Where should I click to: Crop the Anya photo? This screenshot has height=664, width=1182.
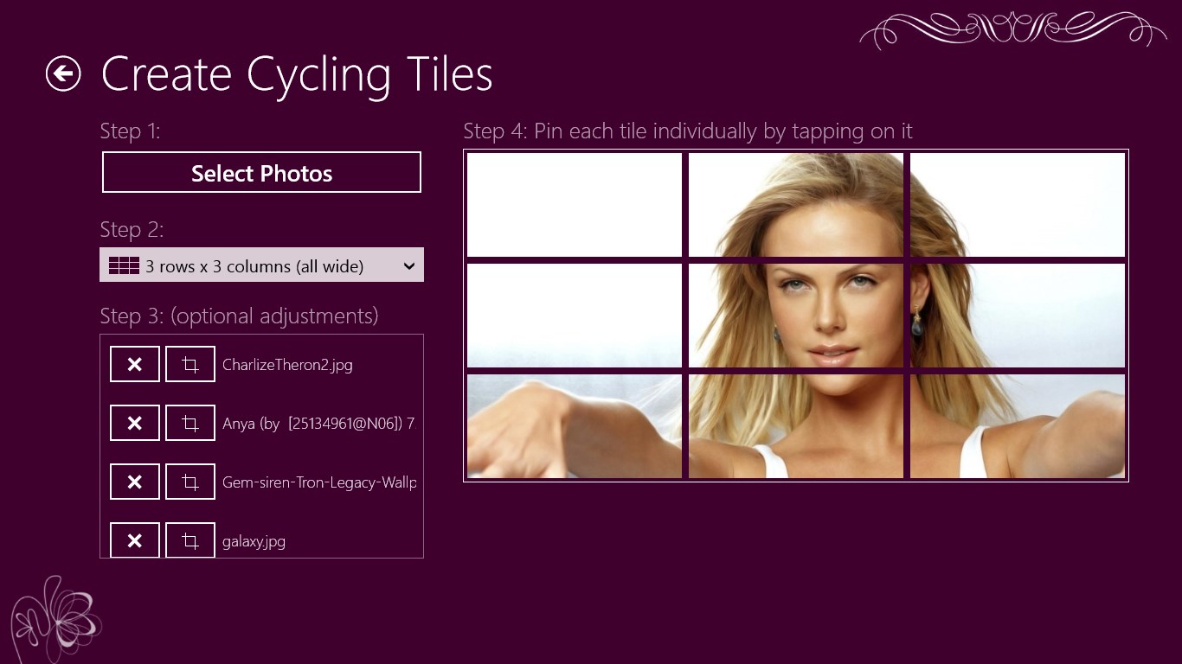pos(190,423)
